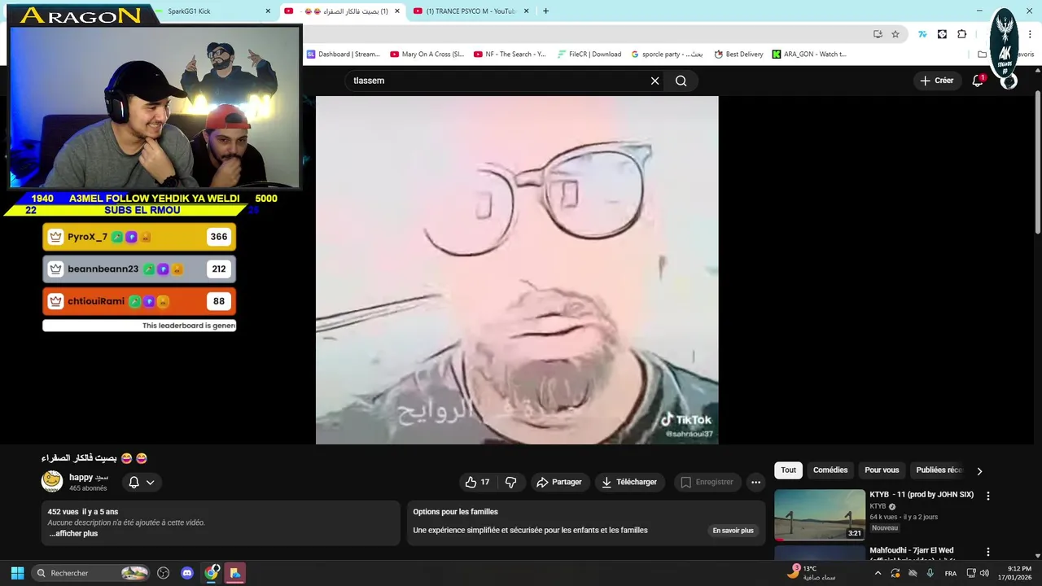
Task: Click beannbeann23 leaderboard entry
Action: [139, 269]
